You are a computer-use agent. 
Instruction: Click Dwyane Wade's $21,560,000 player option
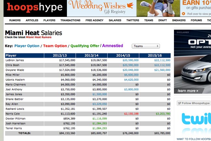[162, 70]
